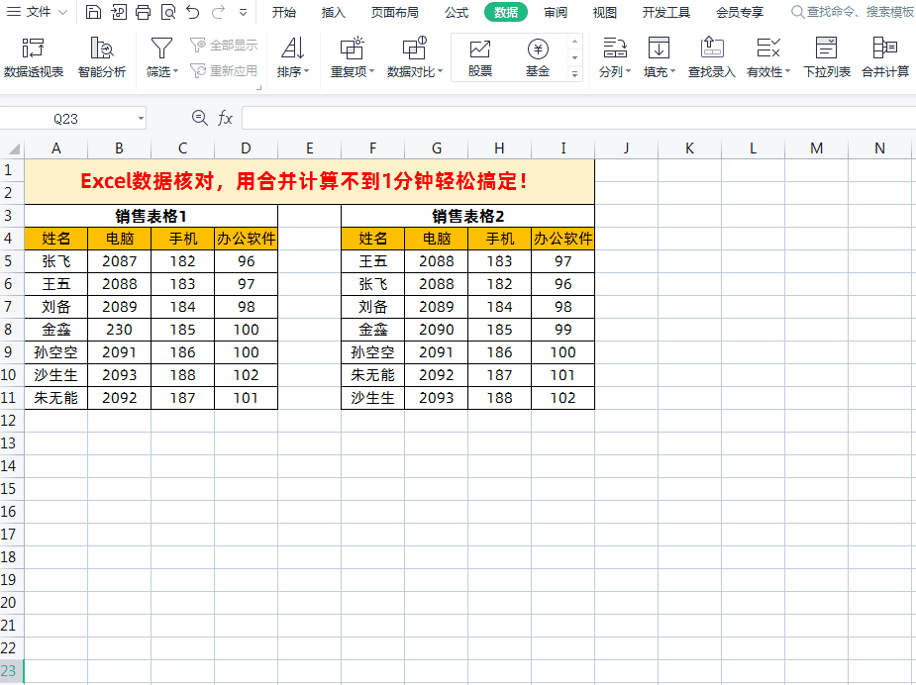
Task: Switch to the 插入 tab
Action: (x=333, y=12)
